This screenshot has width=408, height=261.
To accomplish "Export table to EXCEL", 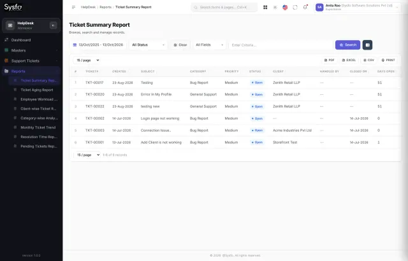I will click(349, 60).
